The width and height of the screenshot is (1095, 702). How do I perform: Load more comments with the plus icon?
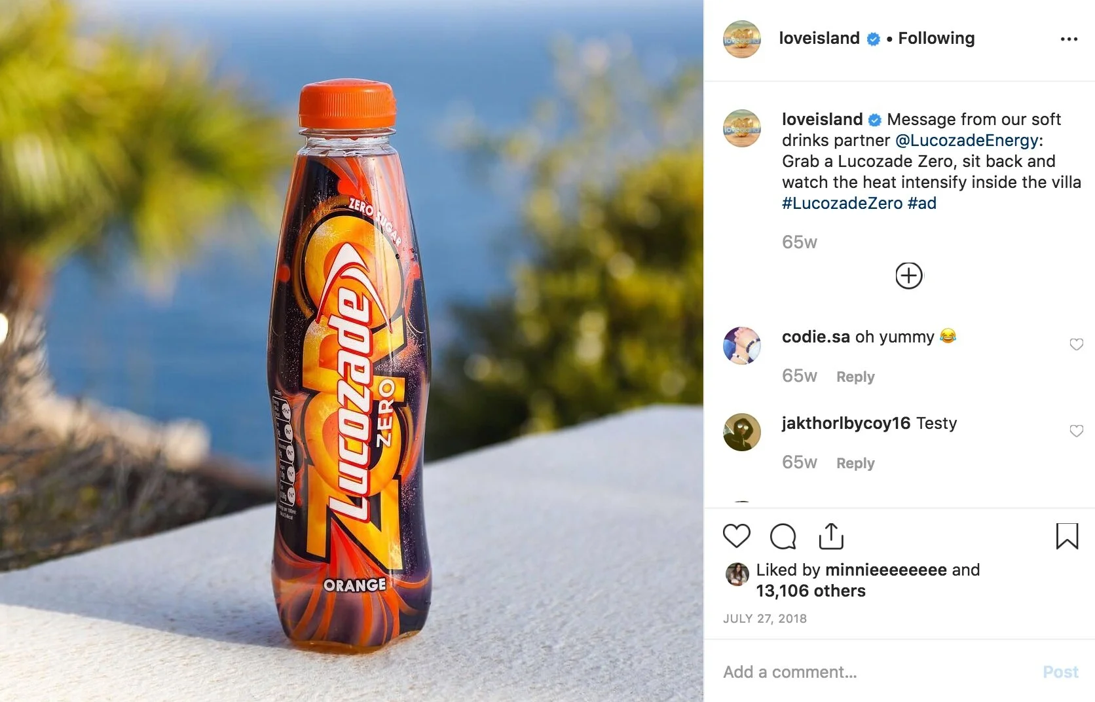[909, 276]
